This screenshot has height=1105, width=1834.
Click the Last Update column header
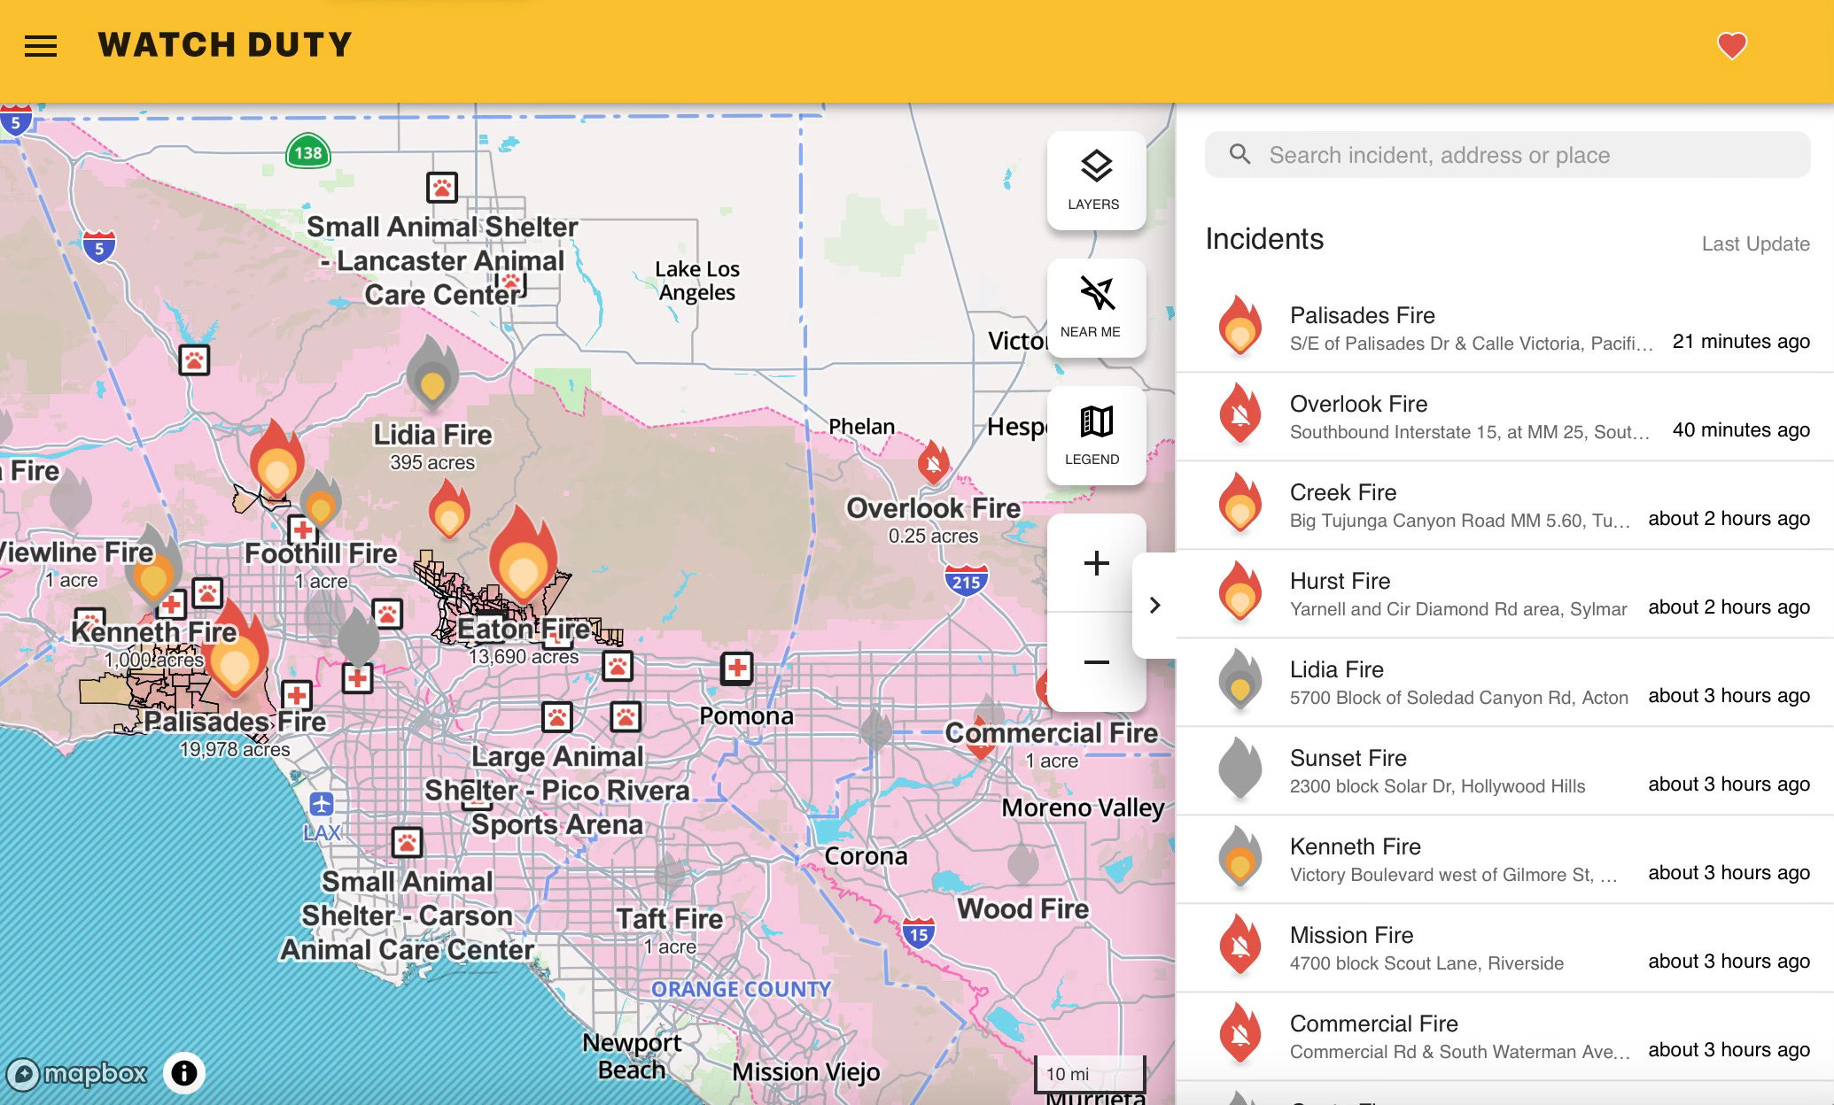point(1755,244)
